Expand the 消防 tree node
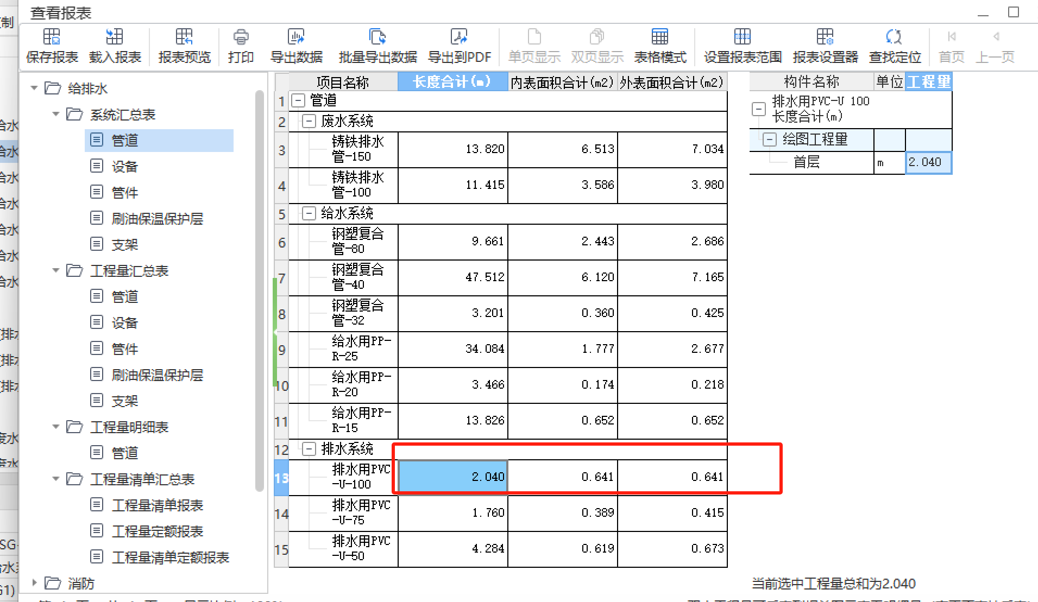Image resolution: width=1038 pixels, height=602 pixels. pos(34,583)
